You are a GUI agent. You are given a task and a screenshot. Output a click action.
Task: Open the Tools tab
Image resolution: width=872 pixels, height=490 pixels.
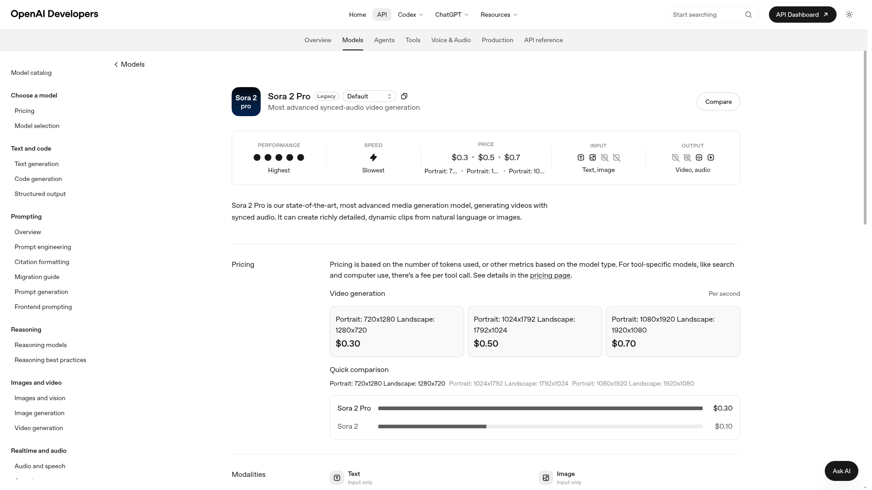tap(413, 40)
